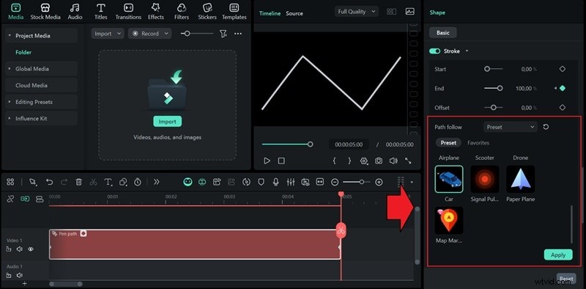Open the more options ellipsis menu
The image size is (586, 289).
coord(238,34)
